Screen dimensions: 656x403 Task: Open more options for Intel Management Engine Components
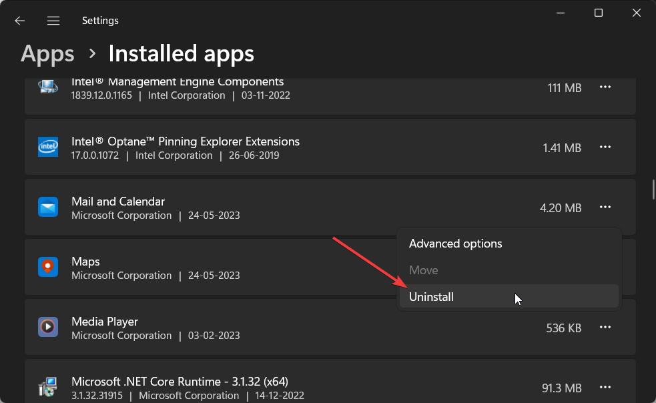tap(605, 87)
